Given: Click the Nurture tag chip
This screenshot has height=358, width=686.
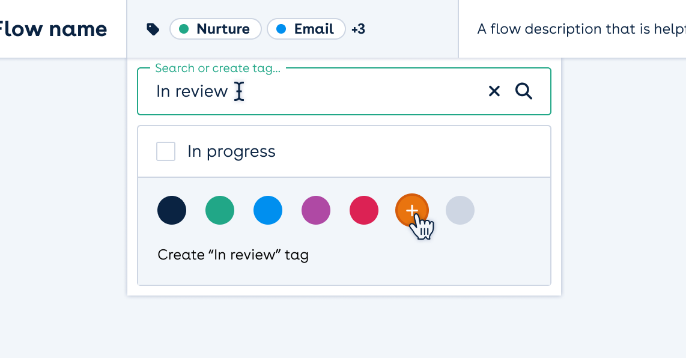Looking at the screenshot, I should coord(216,29).
